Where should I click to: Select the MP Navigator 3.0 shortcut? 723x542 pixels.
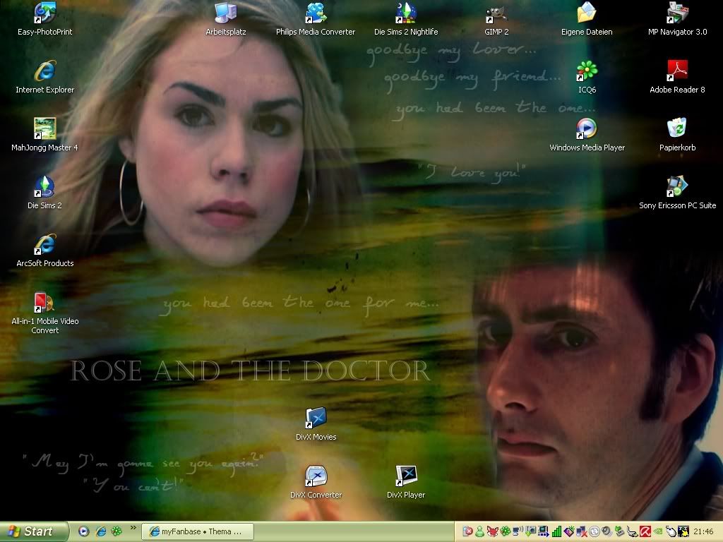[677, 19]
